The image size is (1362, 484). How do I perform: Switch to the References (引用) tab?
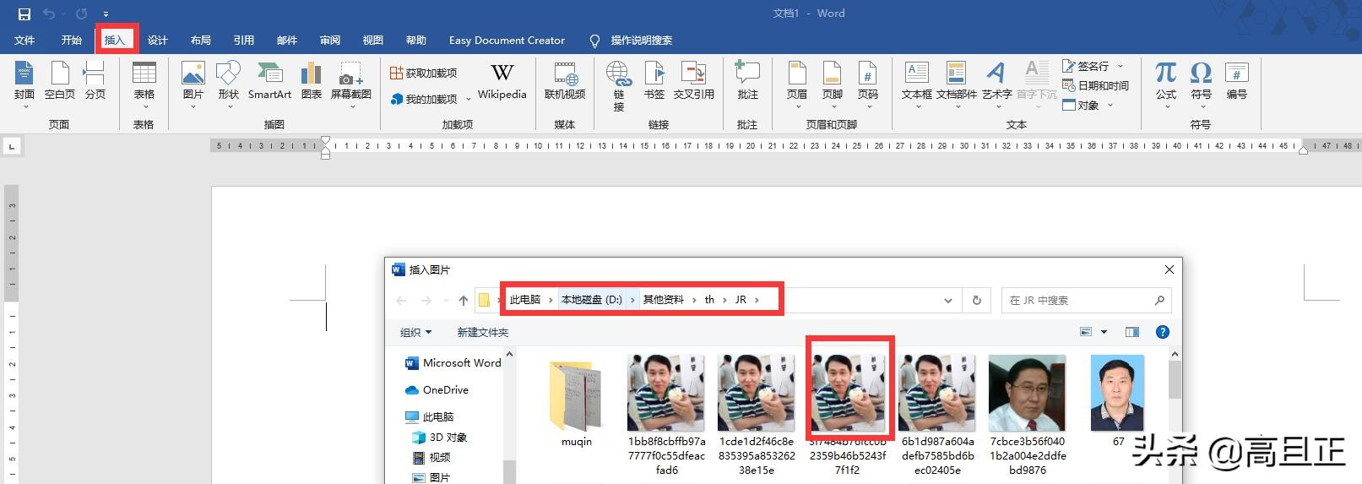tap(244, 40)
